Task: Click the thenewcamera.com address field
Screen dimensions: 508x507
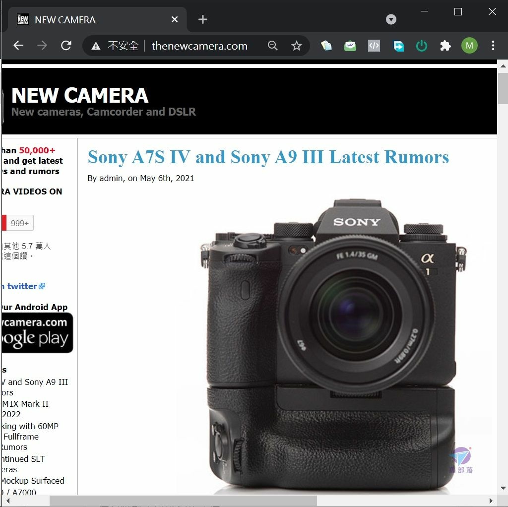Action: (x=199, y=46)
